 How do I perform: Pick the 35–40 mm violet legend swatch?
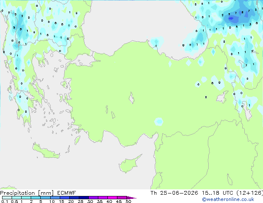(103, 198)
